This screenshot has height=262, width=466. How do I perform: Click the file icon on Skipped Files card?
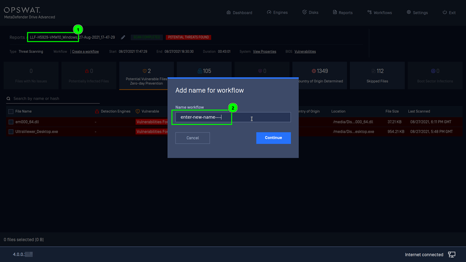[x=373, y=71]
